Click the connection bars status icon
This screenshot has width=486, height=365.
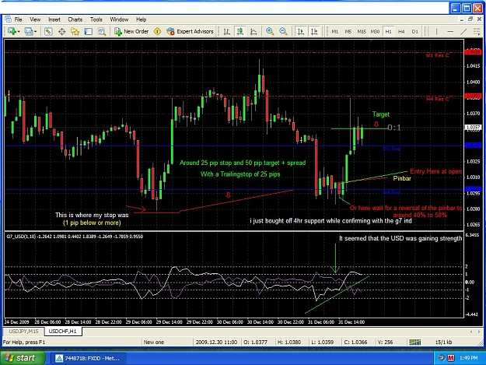(x=415, y=342)
